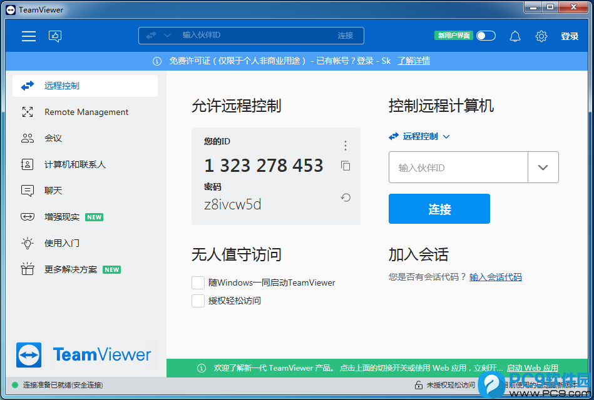Open settings gear icon
This screenshot has width=594, height=400.
click(x=541, y=36)
